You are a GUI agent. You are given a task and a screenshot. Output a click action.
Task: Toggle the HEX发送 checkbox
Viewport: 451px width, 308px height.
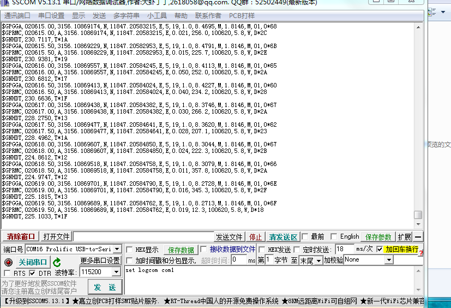[261, 250]
